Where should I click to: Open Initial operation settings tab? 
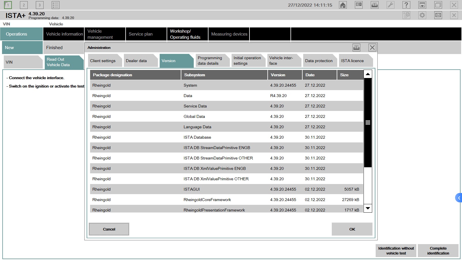248,61
